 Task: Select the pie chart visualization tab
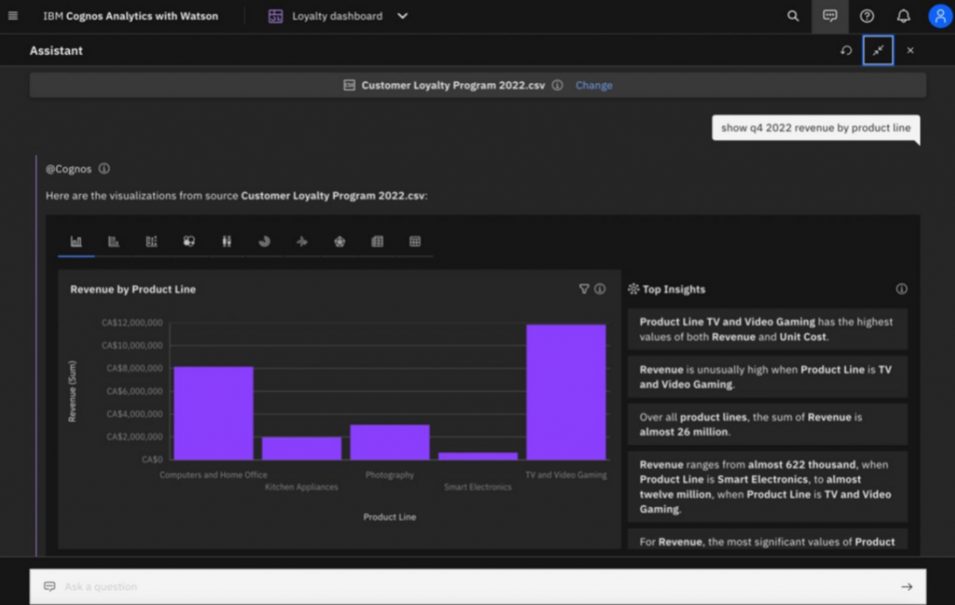264,241
